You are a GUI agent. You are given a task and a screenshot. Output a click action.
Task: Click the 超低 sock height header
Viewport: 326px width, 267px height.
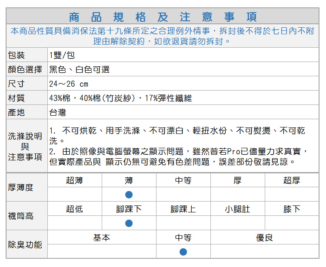[x=75, y=209]
